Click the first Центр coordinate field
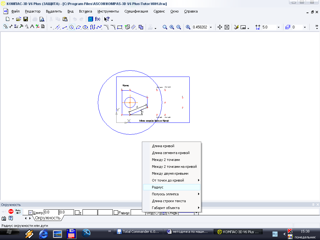 coord(51,212)
